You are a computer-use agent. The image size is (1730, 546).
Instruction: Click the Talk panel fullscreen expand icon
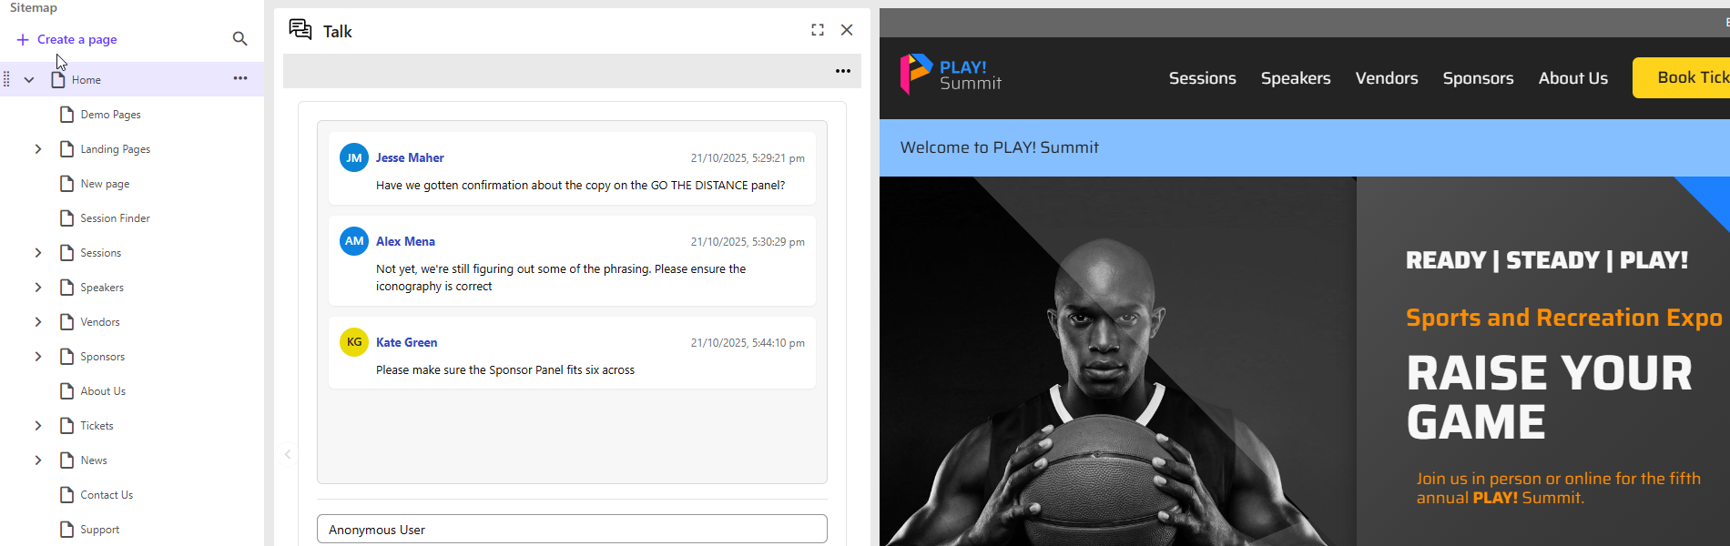pyautogui.click(x=818, y=30)
